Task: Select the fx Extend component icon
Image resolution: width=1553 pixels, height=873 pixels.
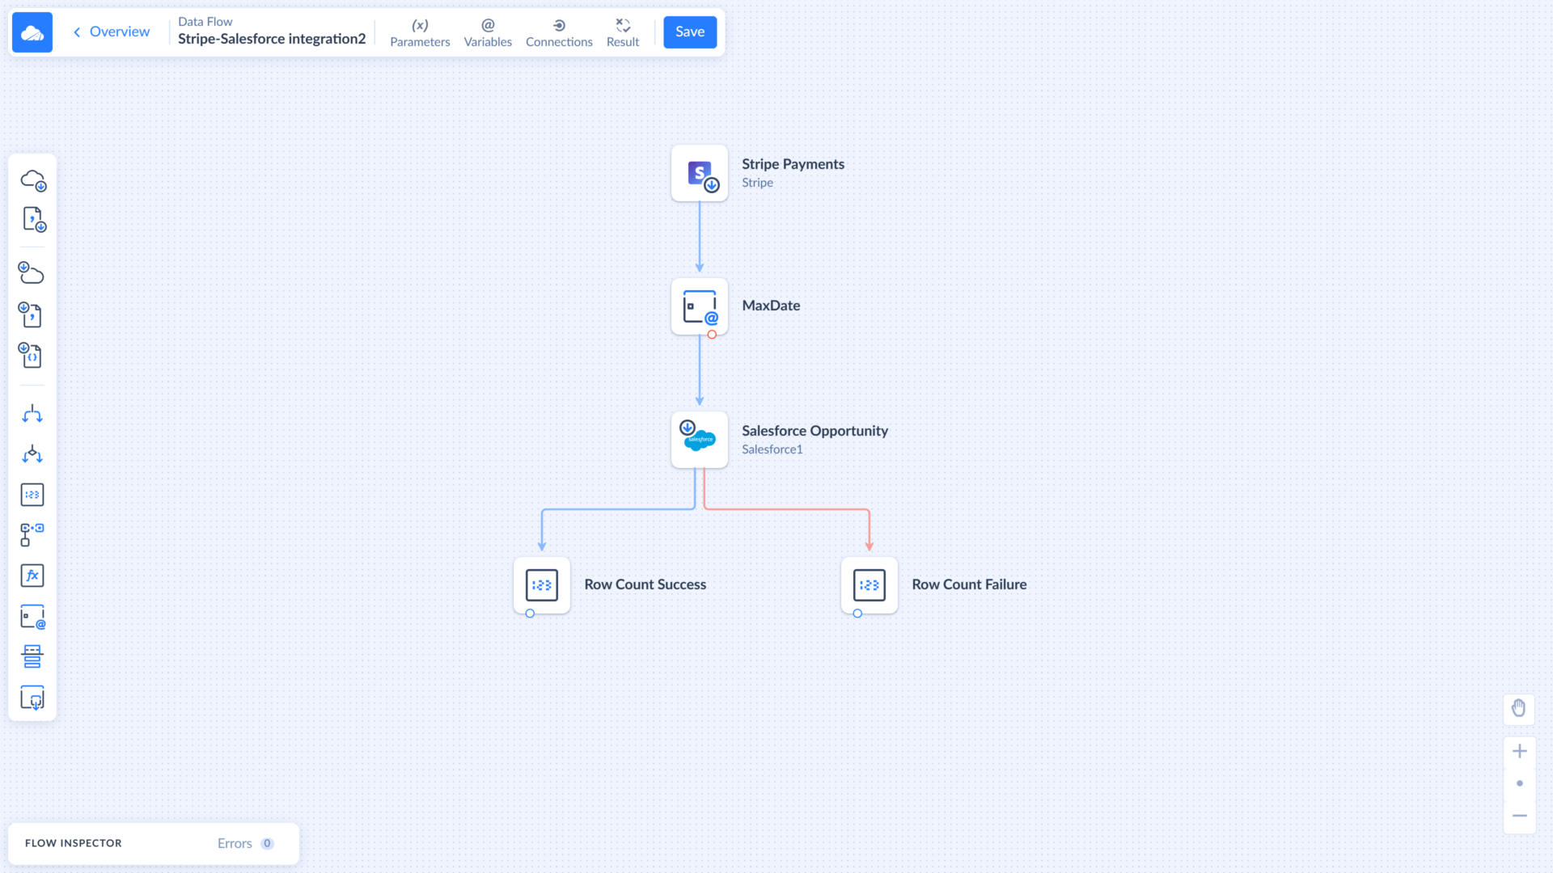Action: [32, 576]
